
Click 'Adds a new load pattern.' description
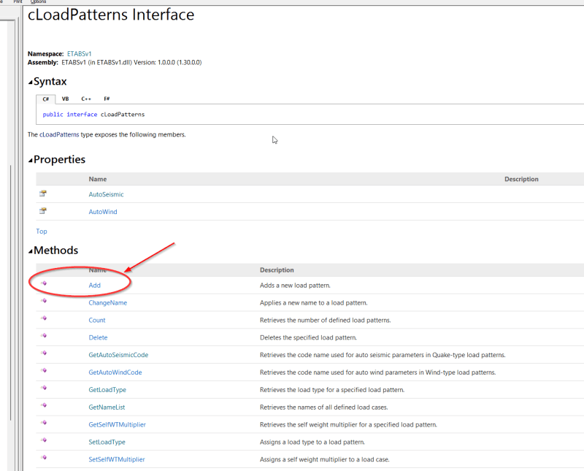coord(295,285)
